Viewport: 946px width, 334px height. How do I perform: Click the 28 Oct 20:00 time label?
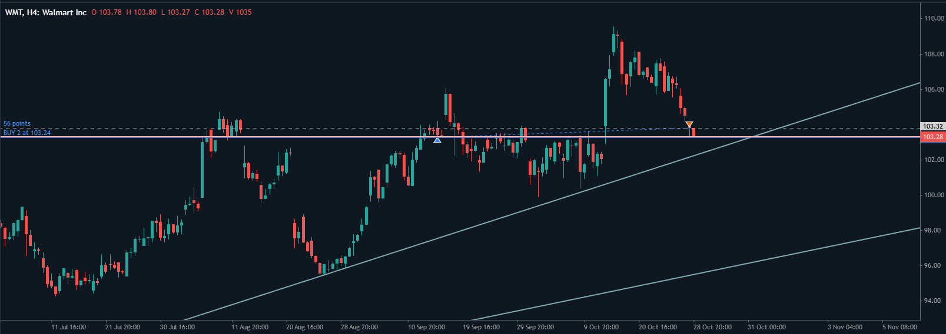pyautogui.click(x=712, y=327)
